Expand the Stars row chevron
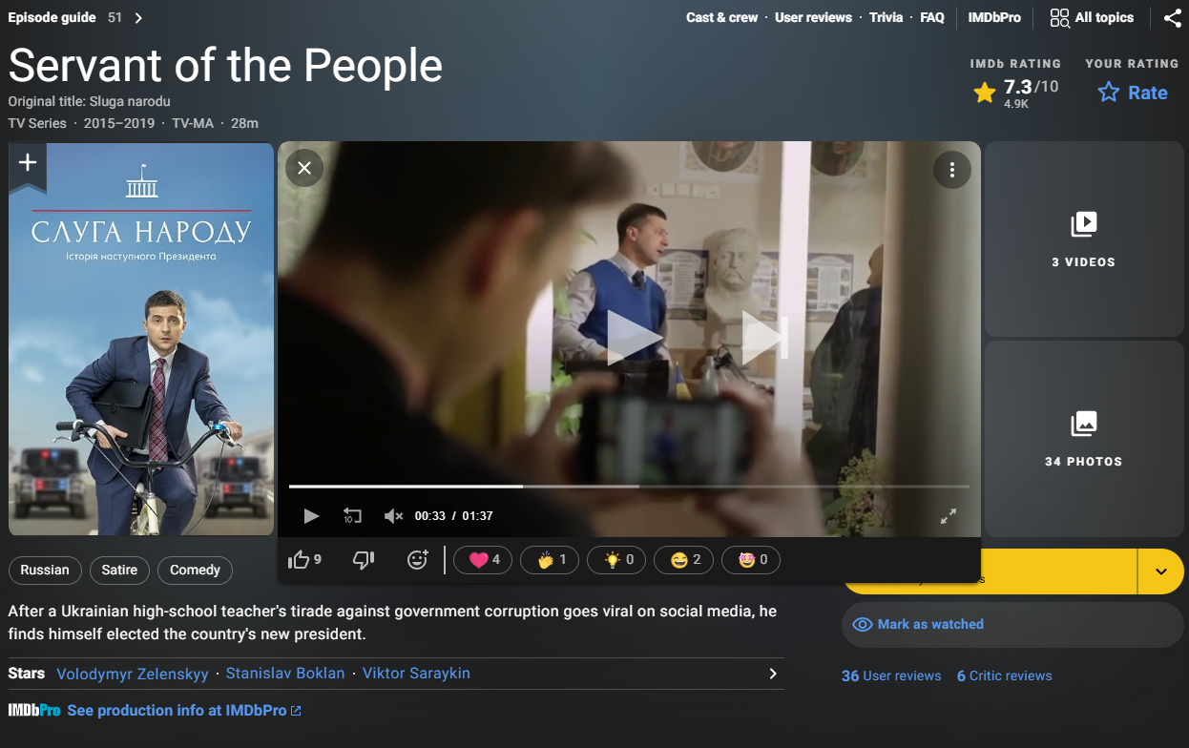This screenshot has height=748, width=1189. 773,674
